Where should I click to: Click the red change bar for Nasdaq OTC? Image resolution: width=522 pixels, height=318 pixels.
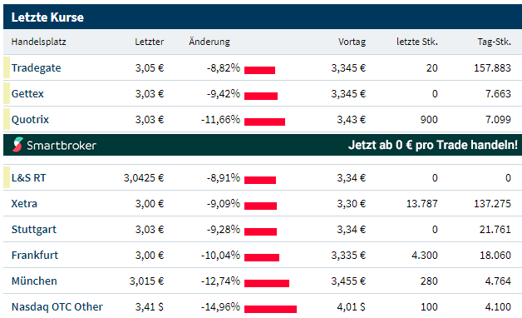[x=270, y=310]
